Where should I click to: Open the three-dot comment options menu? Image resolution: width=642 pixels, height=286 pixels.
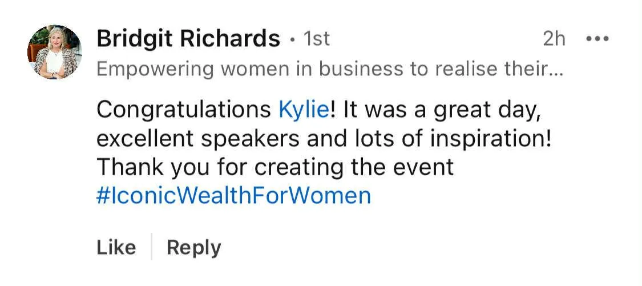(x=597, y=39)
